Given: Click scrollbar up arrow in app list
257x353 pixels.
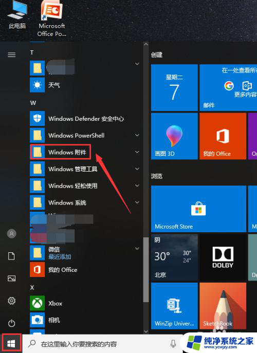Looking at the screenshot, I should (146, 44).
